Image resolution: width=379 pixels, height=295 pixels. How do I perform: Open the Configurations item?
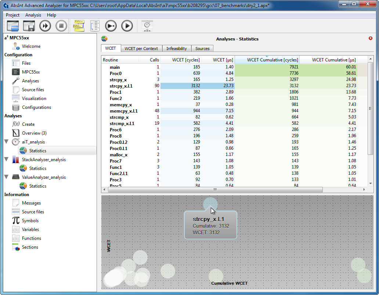click(x=36, y=107)
